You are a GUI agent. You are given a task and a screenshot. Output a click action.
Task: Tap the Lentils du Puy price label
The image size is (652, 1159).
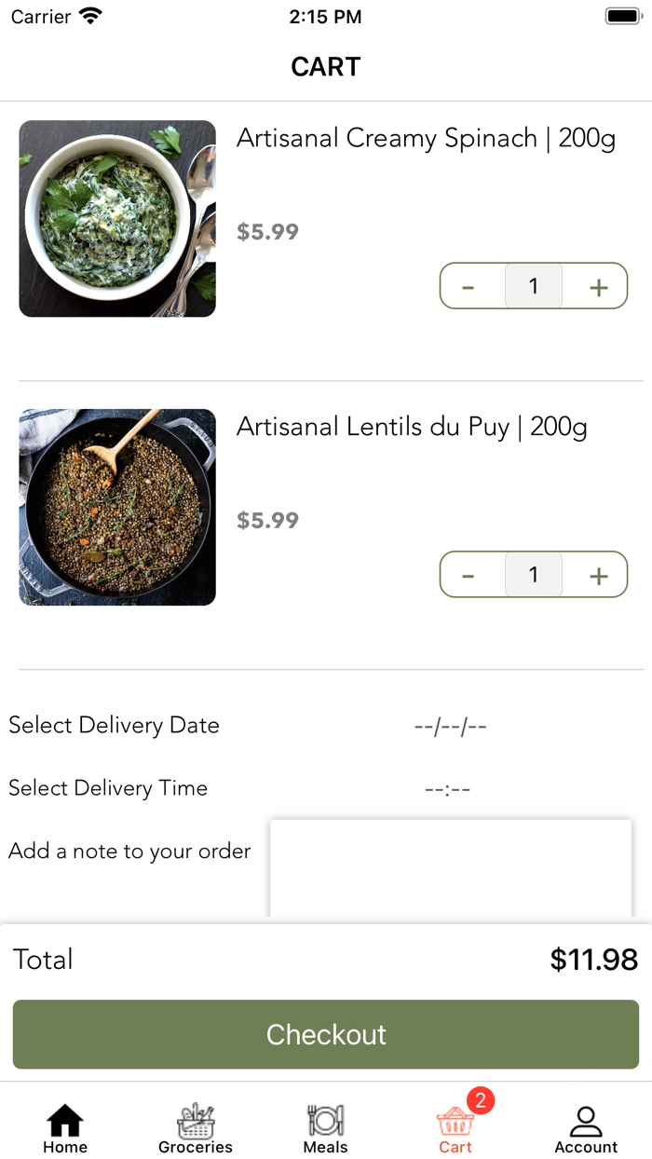click(x=267, y=520)
